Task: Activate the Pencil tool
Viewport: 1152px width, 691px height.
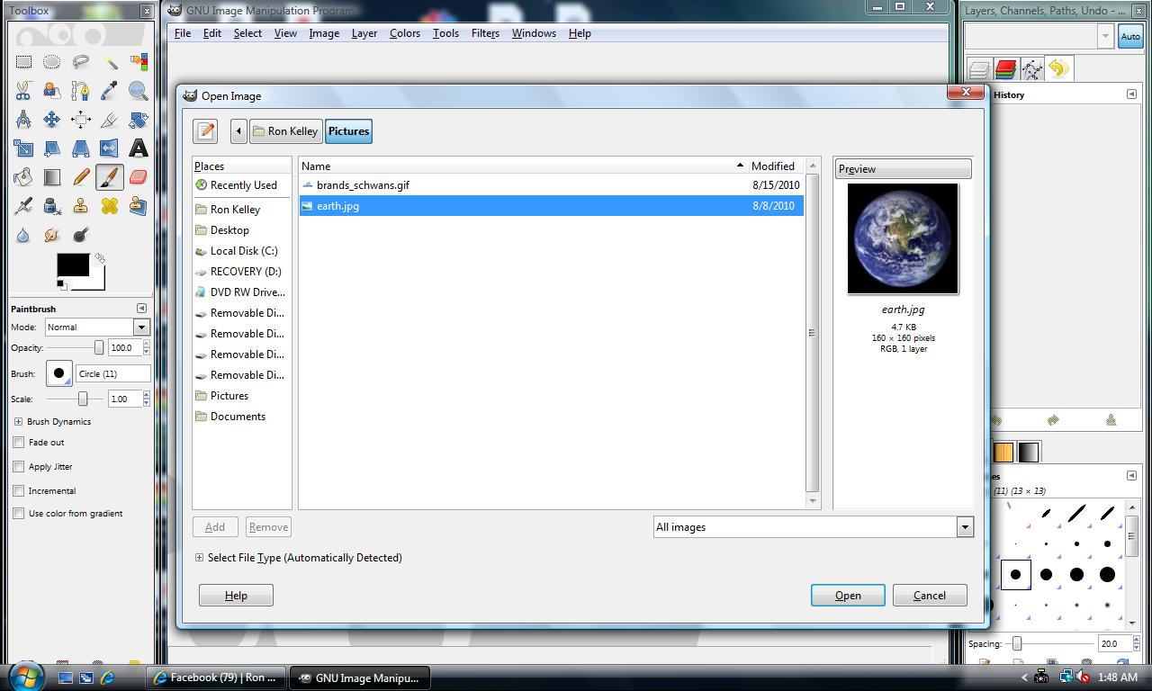Action: (81, 177)
